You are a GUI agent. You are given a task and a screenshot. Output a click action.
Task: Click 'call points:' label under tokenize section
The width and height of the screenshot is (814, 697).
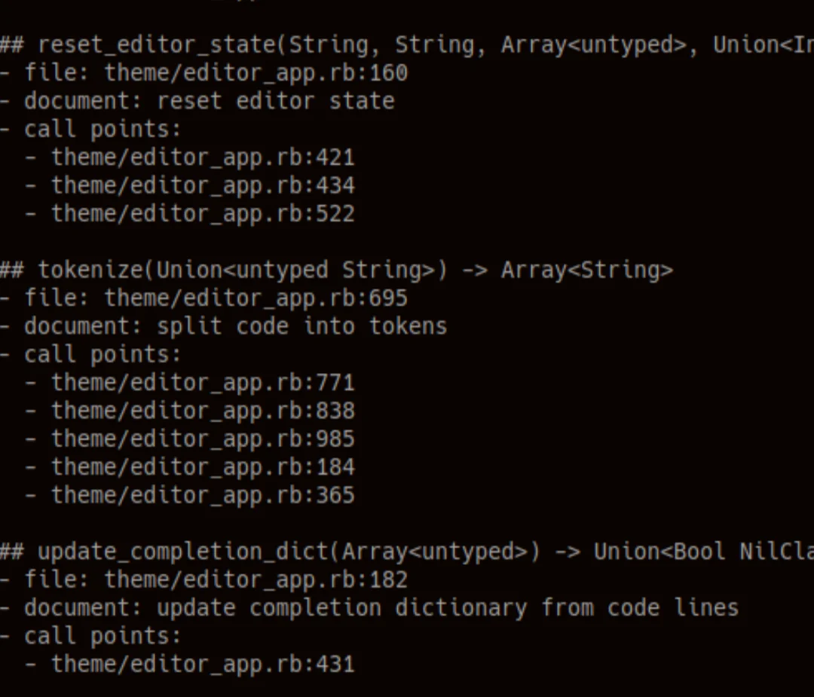[x=103, y=354]
